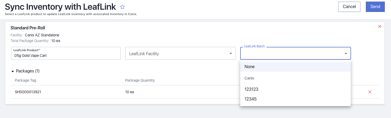The image size is (391, 118).
Task: Click the Package Tag column header
Action: click(25, 80)
